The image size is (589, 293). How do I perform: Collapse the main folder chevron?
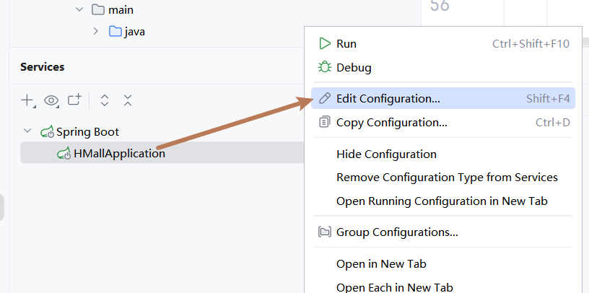click(79, 10)
